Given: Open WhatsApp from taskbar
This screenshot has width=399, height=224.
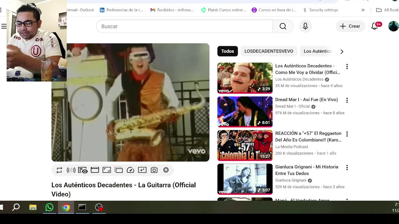Looking at the screenshot, I should (x=49, y=207).
